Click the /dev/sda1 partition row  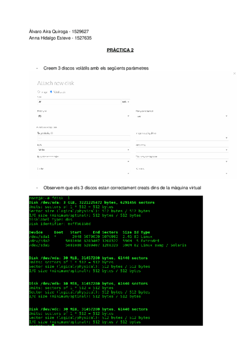point(91,237)
